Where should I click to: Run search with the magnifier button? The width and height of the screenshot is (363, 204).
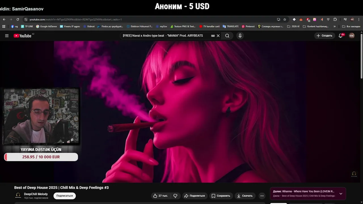[227, 36]
